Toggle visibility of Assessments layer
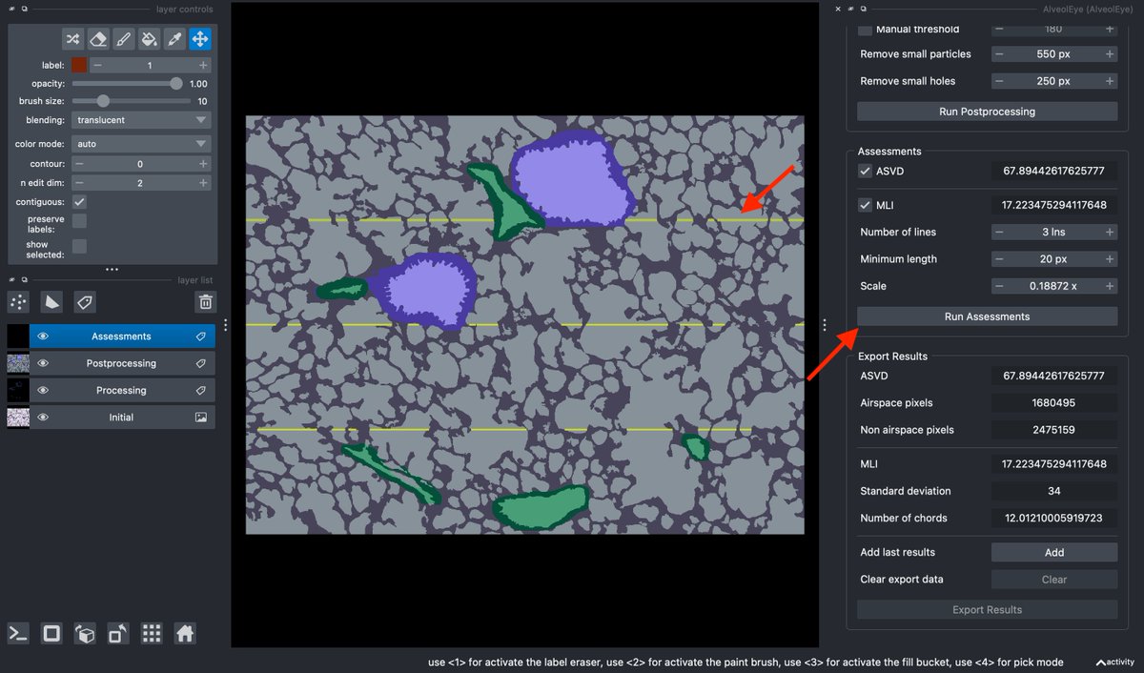 pos(43,336)
